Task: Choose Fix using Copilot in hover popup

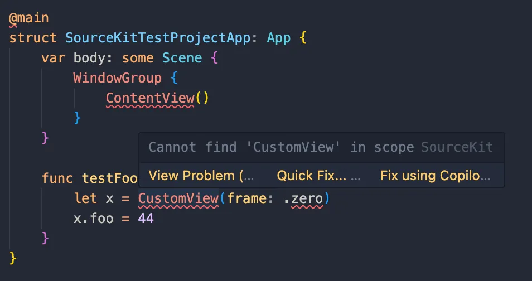Action: [x=435, y=176]
